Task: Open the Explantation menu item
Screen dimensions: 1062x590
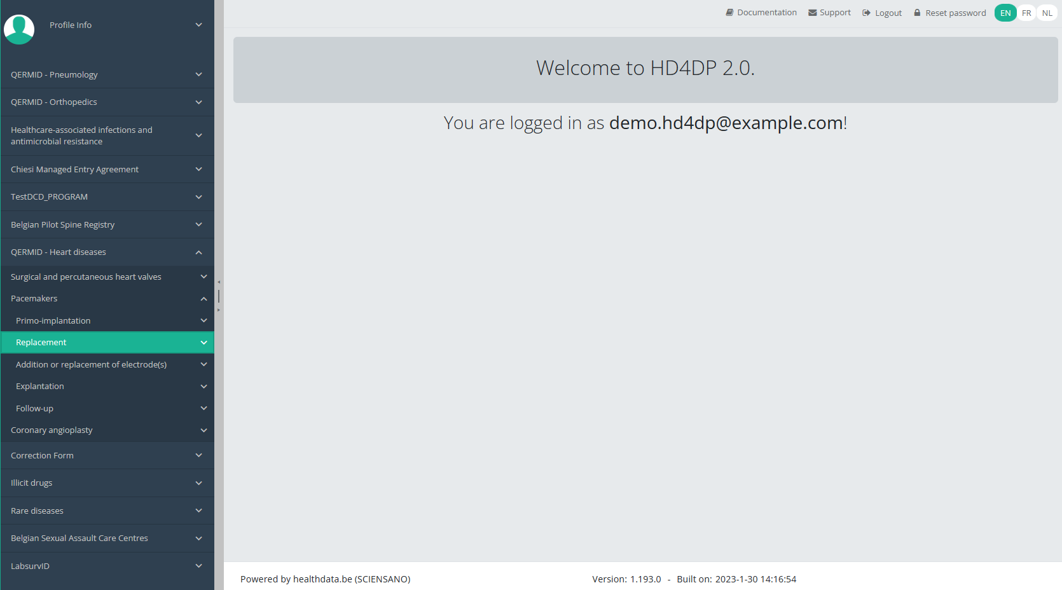Action: [x=40, y=387]
